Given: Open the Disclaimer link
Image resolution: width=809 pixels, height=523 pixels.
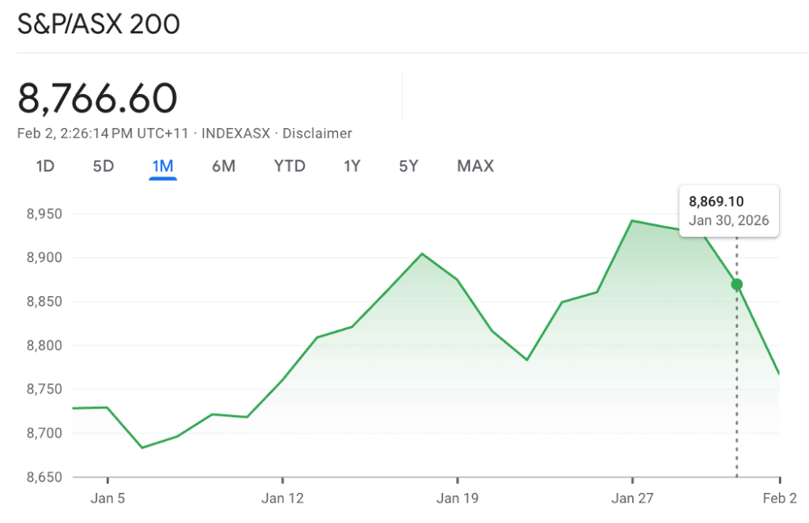Looking at the screenshot, I should (317, 134).
